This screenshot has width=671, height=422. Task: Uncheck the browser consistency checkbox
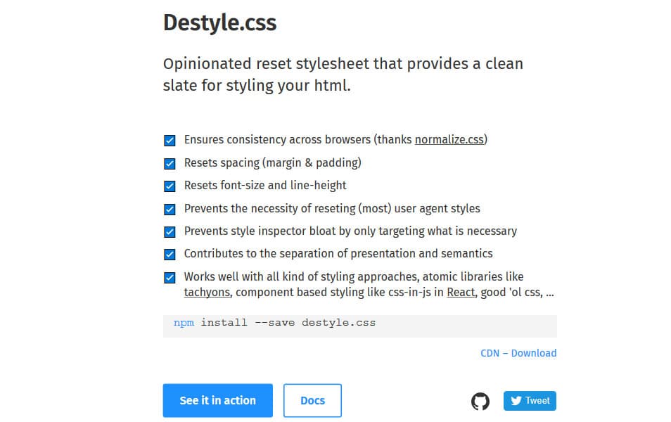tap(170, 140)
